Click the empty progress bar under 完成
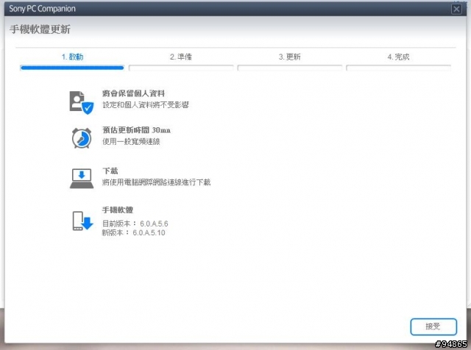This screenshot has width=471, height=350. [398, 68]
